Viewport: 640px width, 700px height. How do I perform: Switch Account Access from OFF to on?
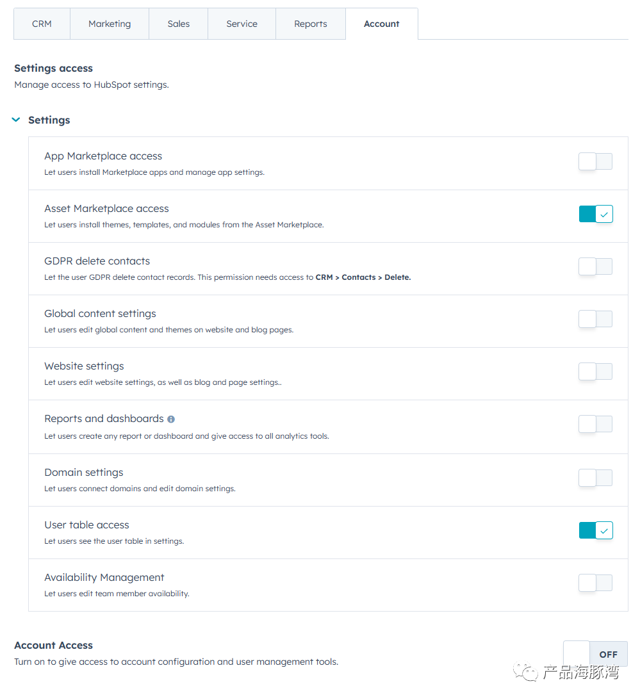pyautogui.click(x=595, y=654)
